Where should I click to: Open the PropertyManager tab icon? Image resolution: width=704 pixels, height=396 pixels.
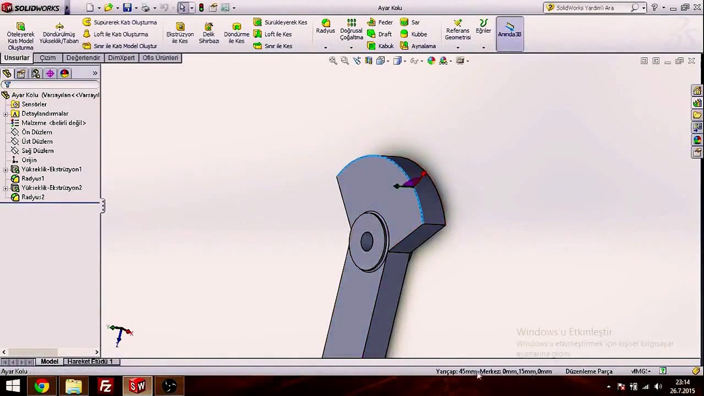click(x=21, y=74)
